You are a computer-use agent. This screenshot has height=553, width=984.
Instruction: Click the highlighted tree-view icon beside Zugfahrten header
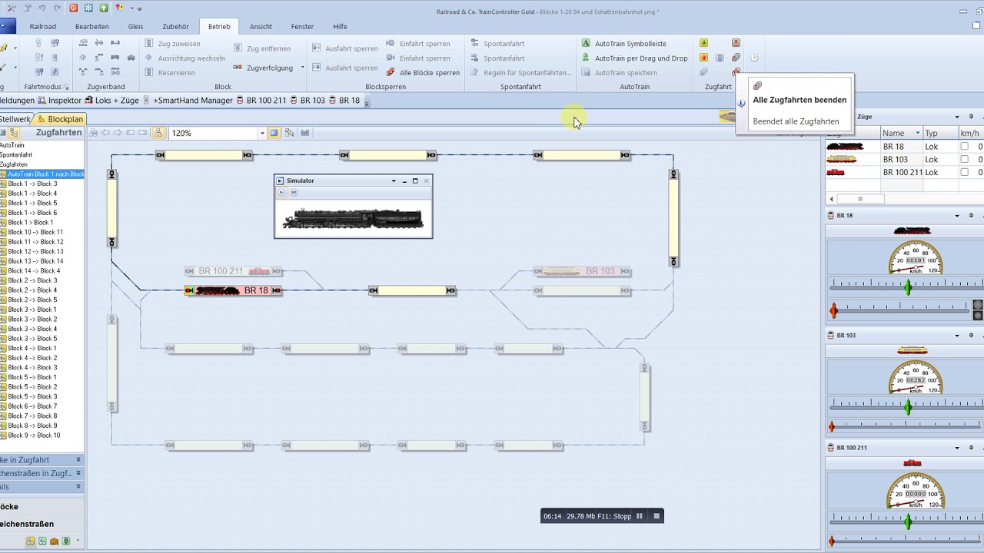pyautogui.click(x=14, y=133)
